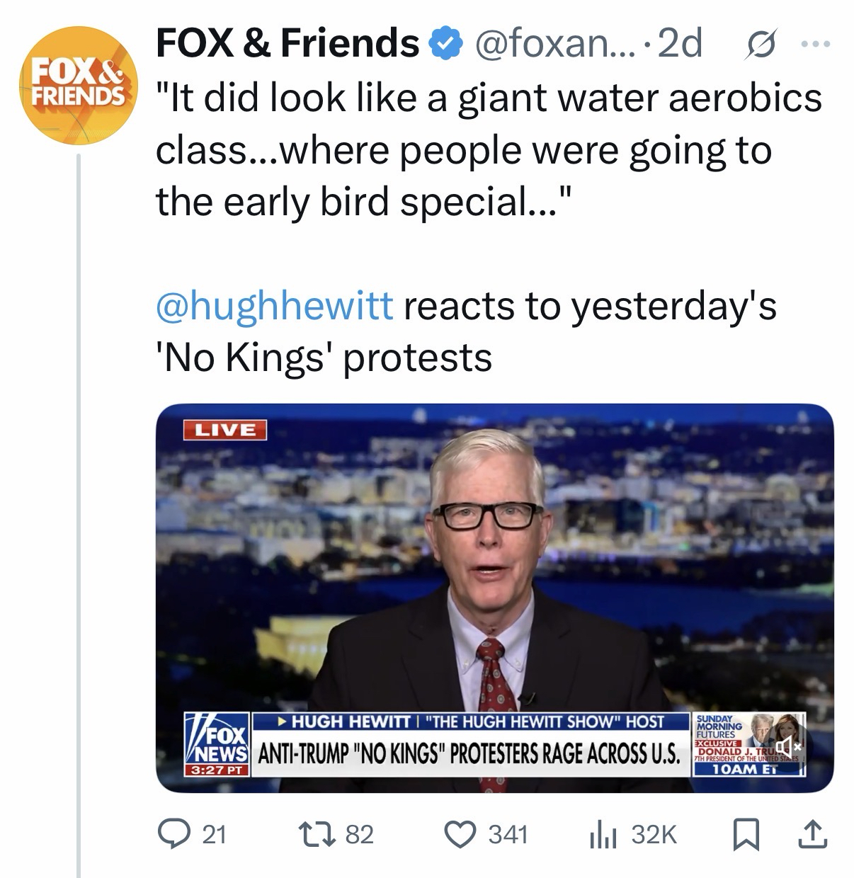Click the repost count 82
The width and height of the screenshot is (854, 878).
click(359, 835)
